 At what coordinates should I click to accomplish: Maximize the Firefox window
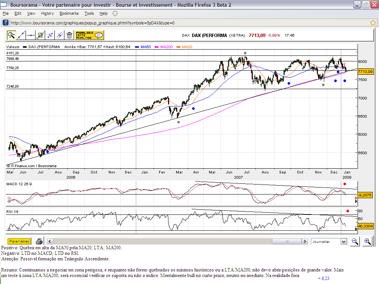click(x=365, y=4)
